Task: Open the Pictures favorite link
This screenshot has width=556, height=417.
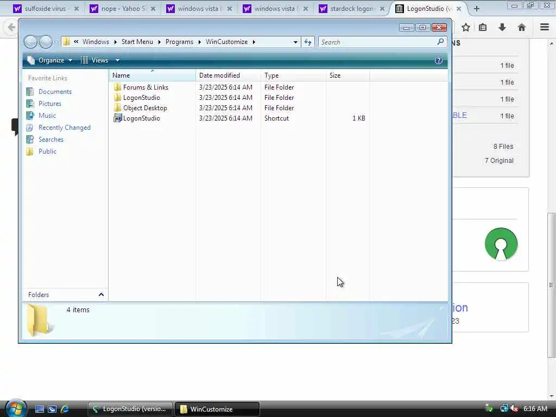Action: [x=49, y=104]
